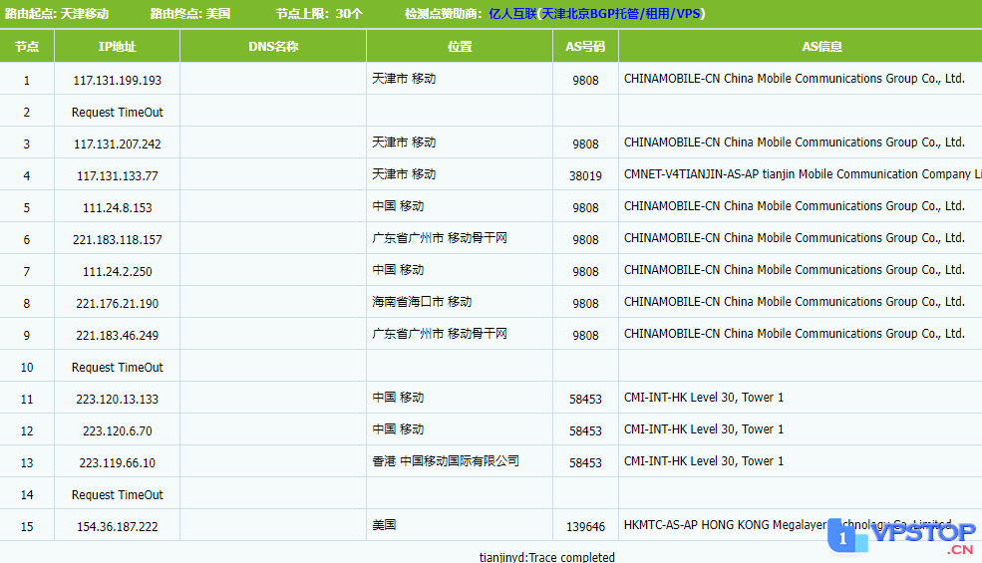The width and height of the screenshot is (982, 563).
Task: Click AS number 58453 in node 11 row
Action: click(585, 400)
